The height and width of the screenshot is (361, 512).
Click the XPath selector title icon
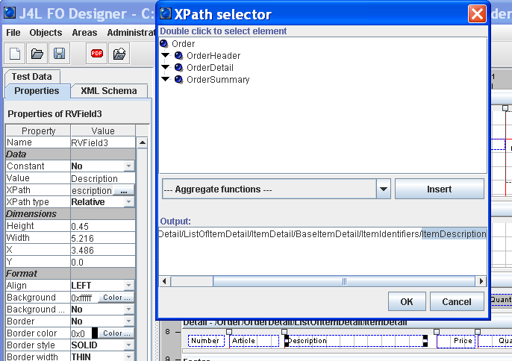pos(166,13)
